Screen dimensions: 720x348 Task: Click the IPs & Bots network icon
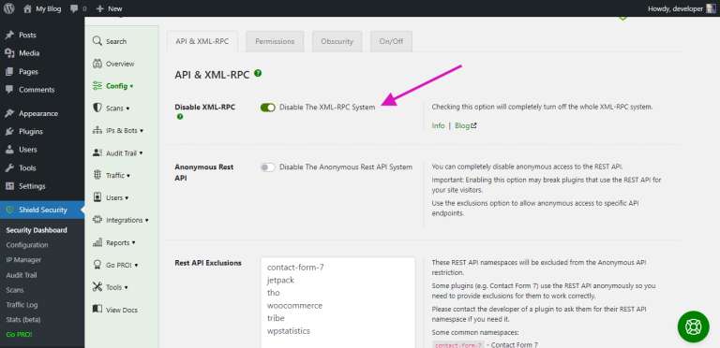coord(97,130)
